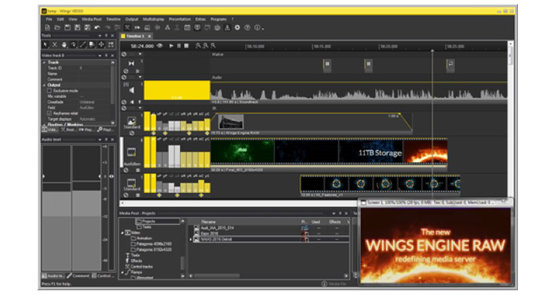The width and height of the screenshot is (554, 295).
Task: Open the Timeline menu
Action: 114,19
